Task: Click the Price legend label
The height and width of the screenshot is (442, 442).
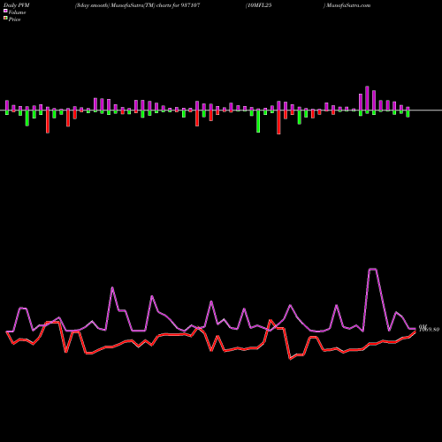Action: coord(14,19)
